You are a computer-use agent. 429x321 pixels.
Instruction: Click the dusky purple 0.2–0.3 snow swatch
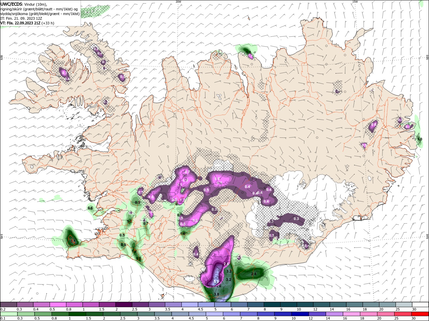point(8,305)
